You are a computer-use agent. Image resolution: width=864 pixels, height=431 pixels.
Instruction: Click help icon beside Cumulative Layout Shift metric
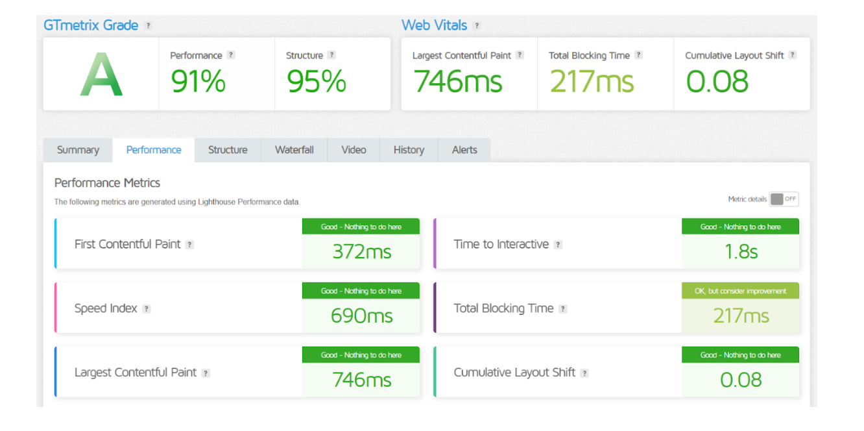click(584, 373)
